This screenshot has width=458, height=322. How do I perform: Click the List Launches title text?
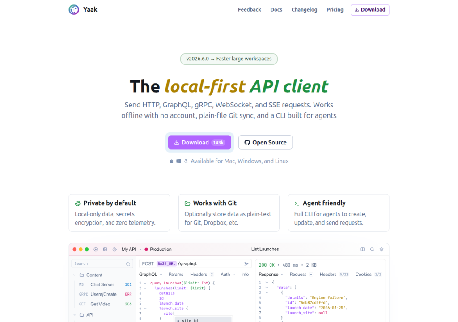point(265,249)
